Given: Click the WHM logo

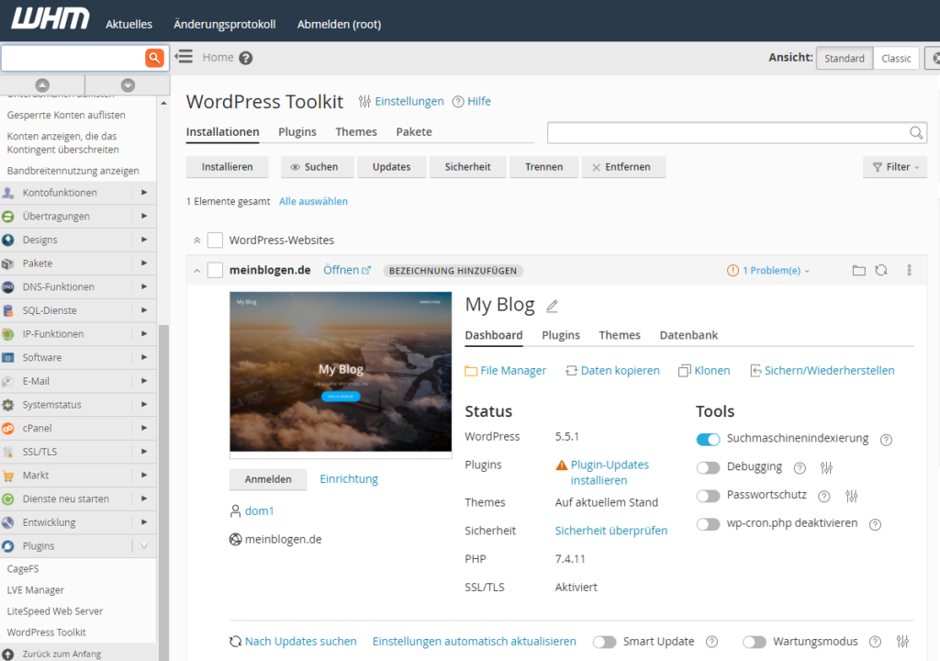Looking at the screenshot, I should (x=50, y=18).
